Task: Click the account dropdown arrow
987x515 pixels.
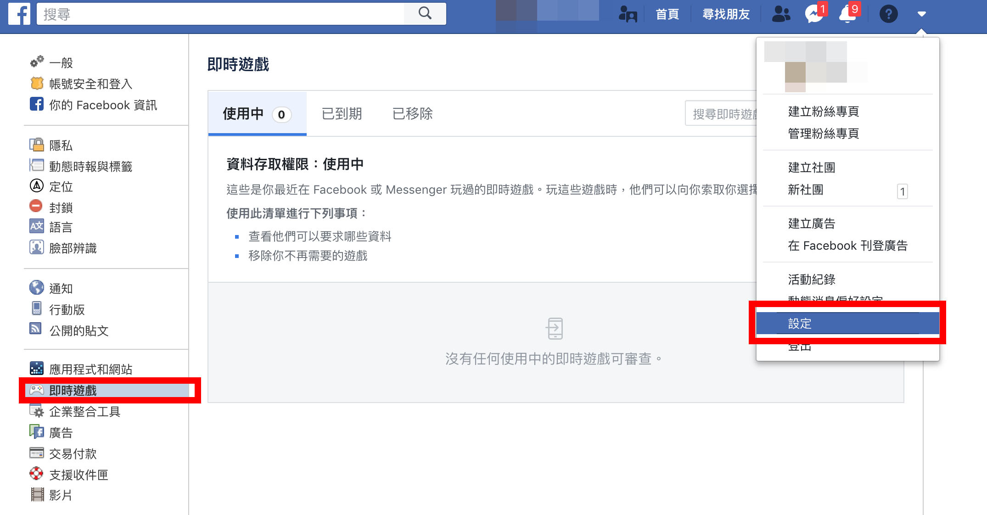Action: click(x=921, y=14)
